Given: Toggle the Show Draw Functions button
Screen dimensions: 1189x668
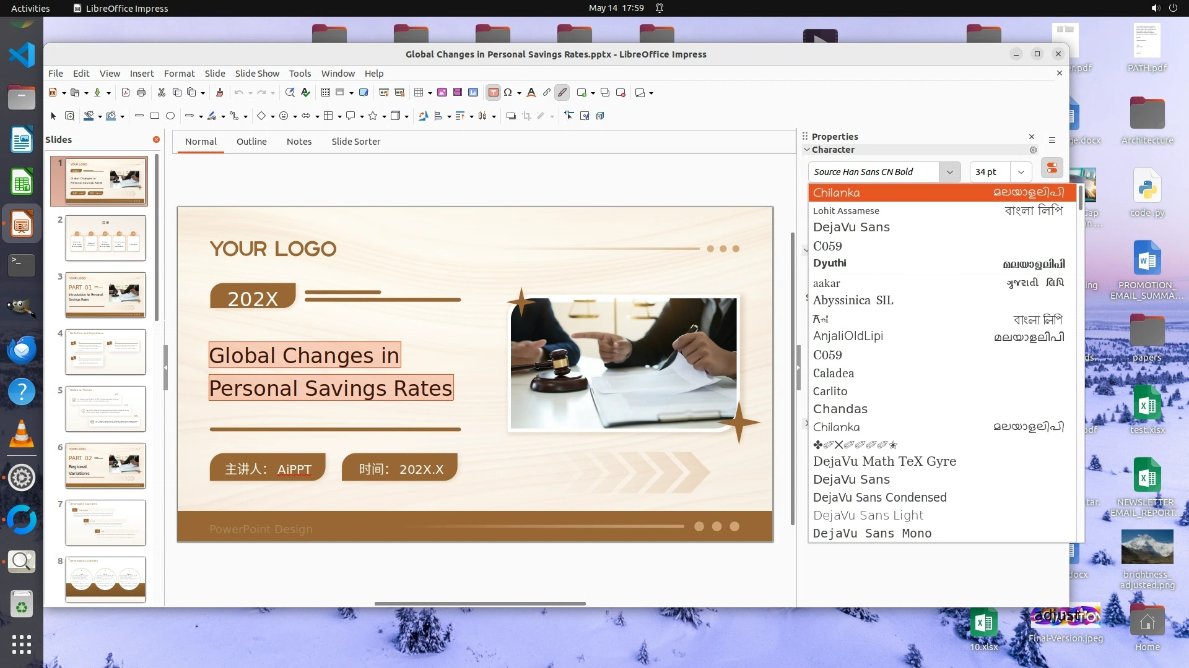Looking at the screenshot, I should [x=562, y=93].
